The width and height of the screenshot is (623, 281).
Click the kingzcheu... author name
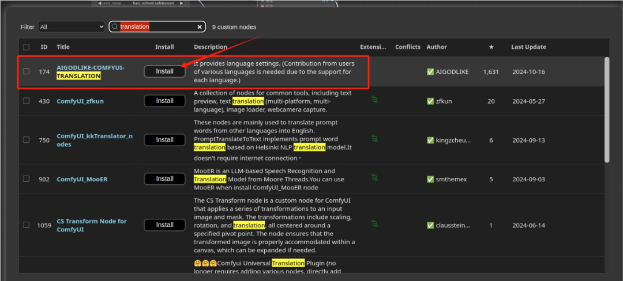(x=453, y=140)
